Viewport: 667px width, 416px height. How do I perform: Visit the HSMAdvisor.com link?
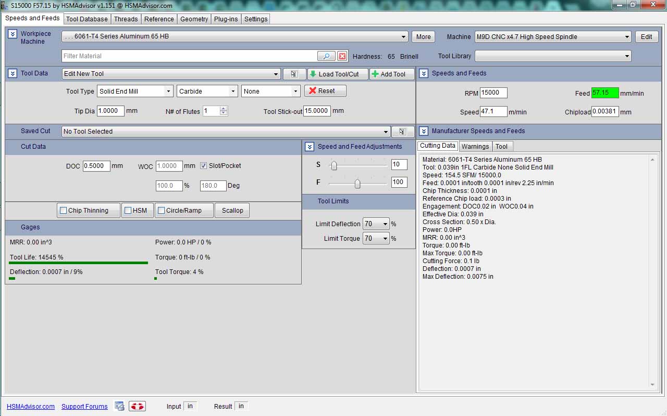pyautogui.click(x=31, y=407)
